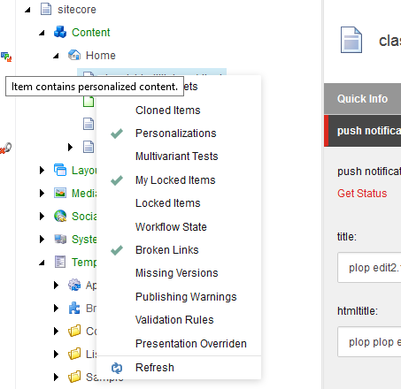Click the Refresh arrows icon

click(x=117, y=368)
